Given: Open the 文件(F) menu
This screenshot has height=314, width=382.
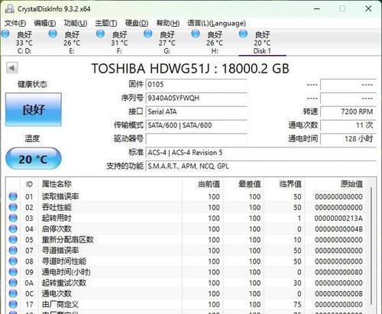Looking at the screenshot, I should tap(15, 24).
